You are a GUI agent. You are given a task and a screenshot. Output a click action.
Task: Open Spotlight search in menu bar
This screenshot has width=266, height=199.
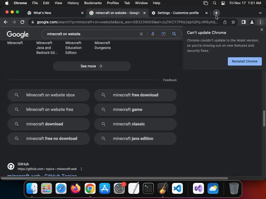pos(214,3)
